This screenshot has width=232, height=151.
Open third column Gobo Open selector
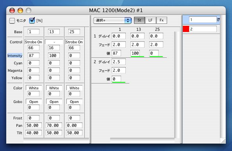point(74,102)
